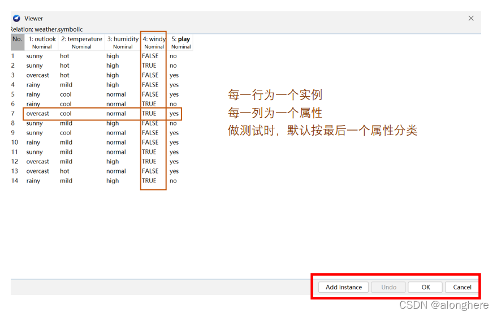Select the outlook cell in row 1
Viewport: 497px width, 316px height.
coord(34,56)
